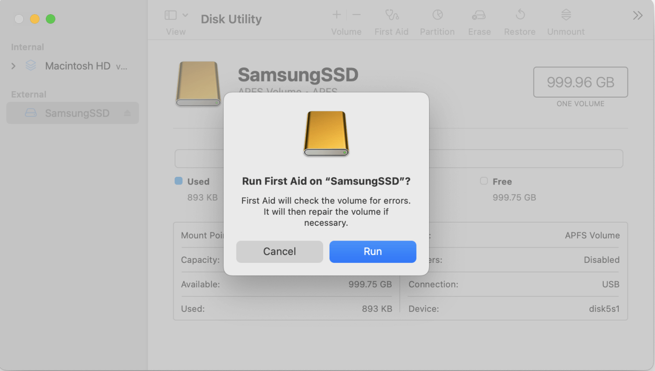This screenshot has width=655, height=371.
Task: Click the View sidebar layout icon
Action: point(170,15)
